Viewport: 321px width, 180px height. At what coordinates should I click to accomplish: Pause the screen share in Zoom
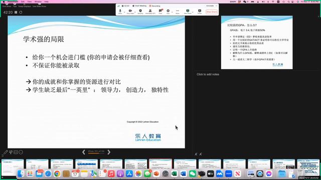click(200, 11)
